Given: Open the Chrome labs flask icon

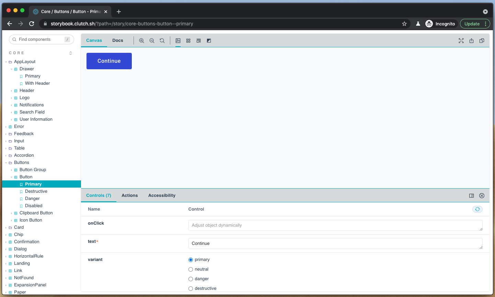Looking at the screenshot, I should tap(418, 24).
